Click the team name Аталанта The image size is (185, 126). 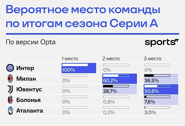point(30,111)
